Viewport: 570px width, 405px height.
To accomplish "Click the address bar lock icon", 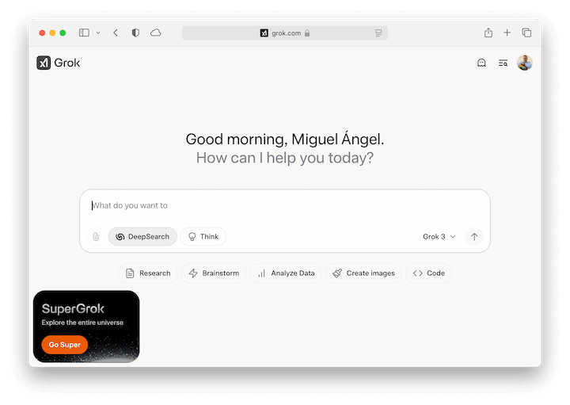I will [x=307, y=33].
